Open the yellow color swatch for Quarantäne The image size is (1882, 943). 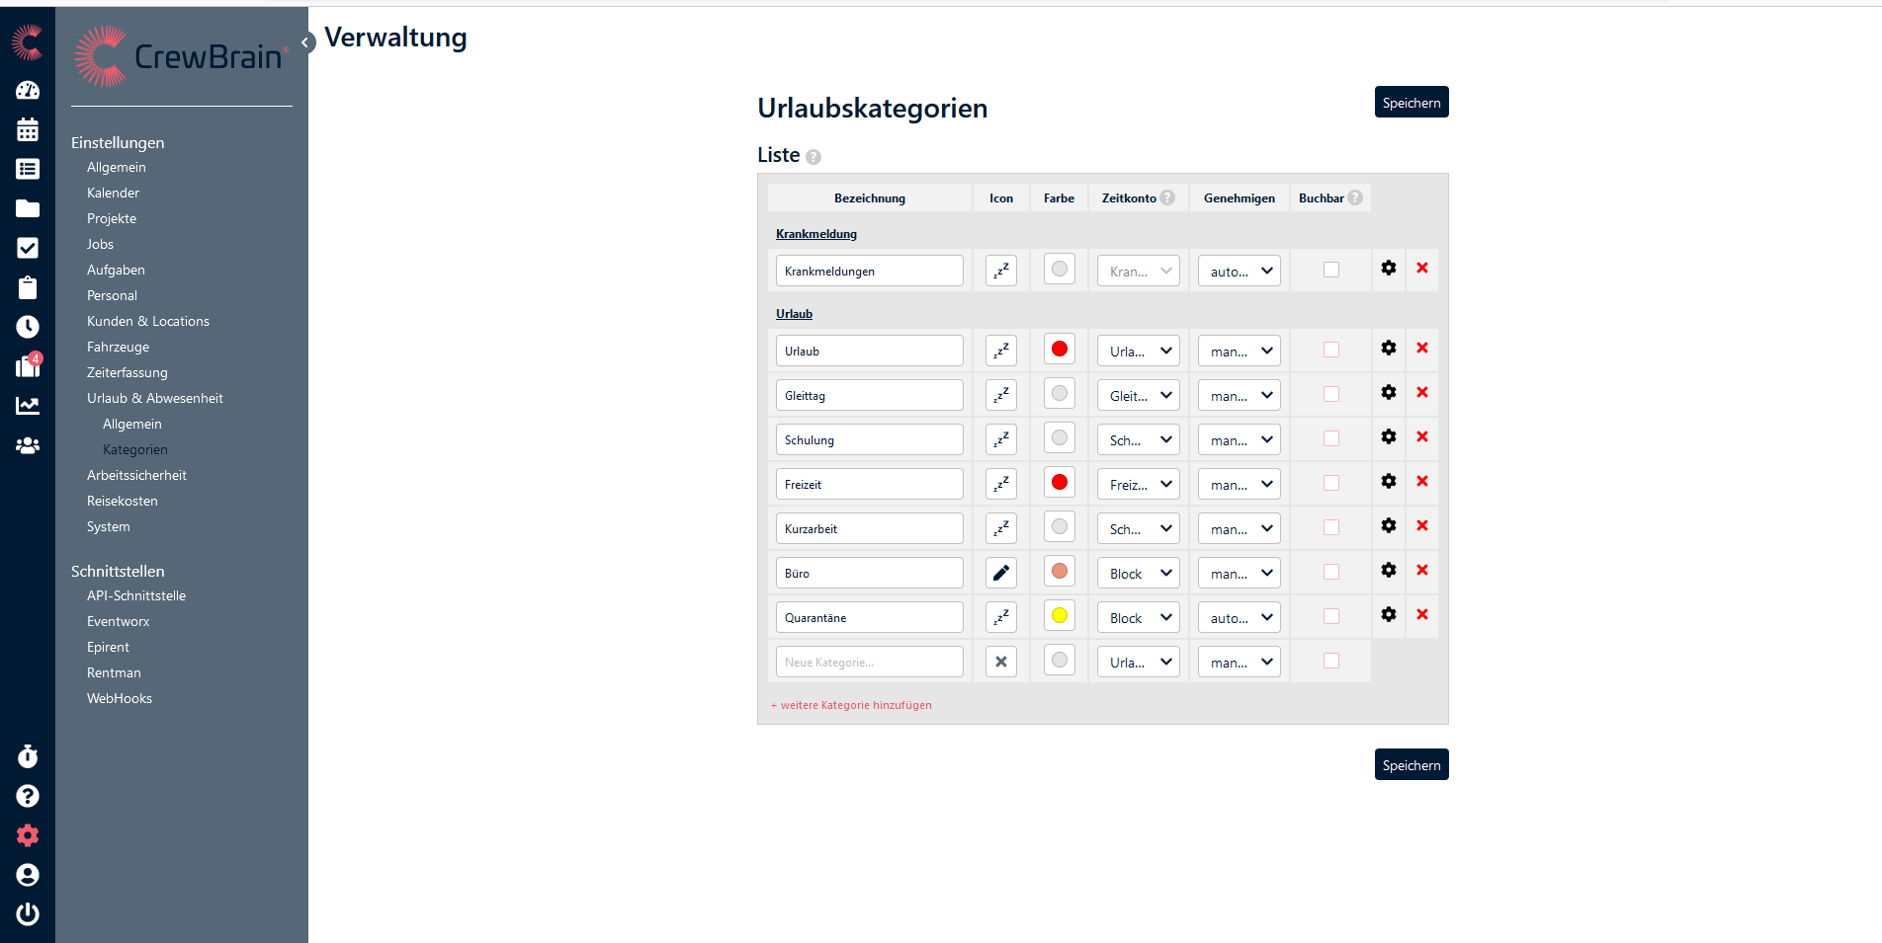(x=1059, y=616)
